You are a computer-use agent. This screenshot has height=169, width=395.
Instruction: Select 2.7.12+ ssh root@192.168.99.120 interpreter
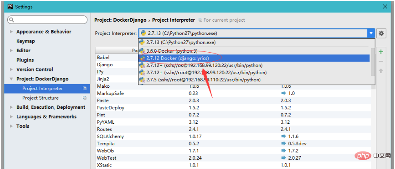[x=255, y=73]
